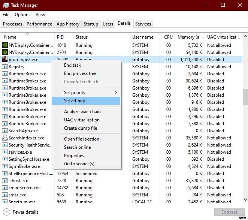
Task: Switch to the Performance tab
Action: [x=39, y=24]
